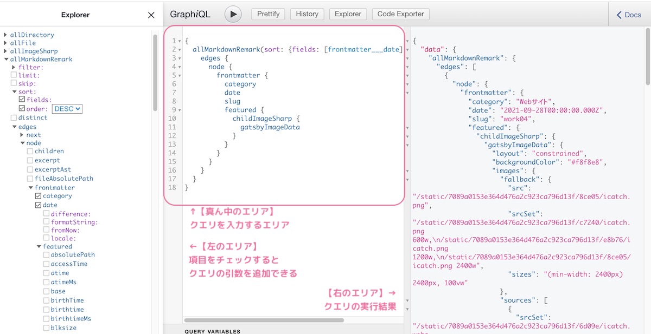
Task: Collapse the allMarkdownRemark field
Action: [6, 59]
